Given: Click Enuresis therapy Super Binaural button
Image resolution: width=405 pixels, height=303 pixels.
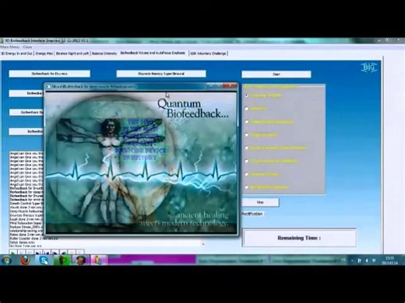Looking at the screenshot, I should (161, 74).
